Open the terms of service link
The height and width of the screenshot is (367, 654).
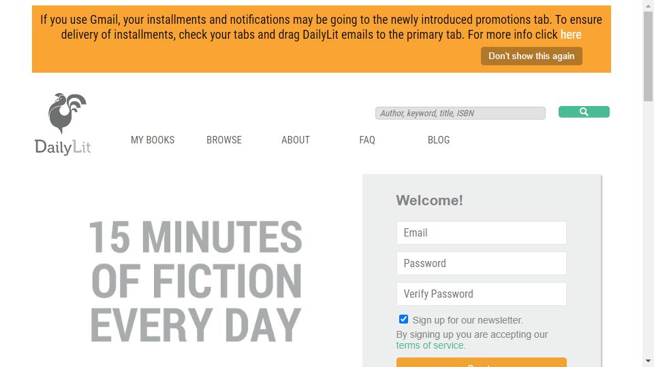point(431,345)
